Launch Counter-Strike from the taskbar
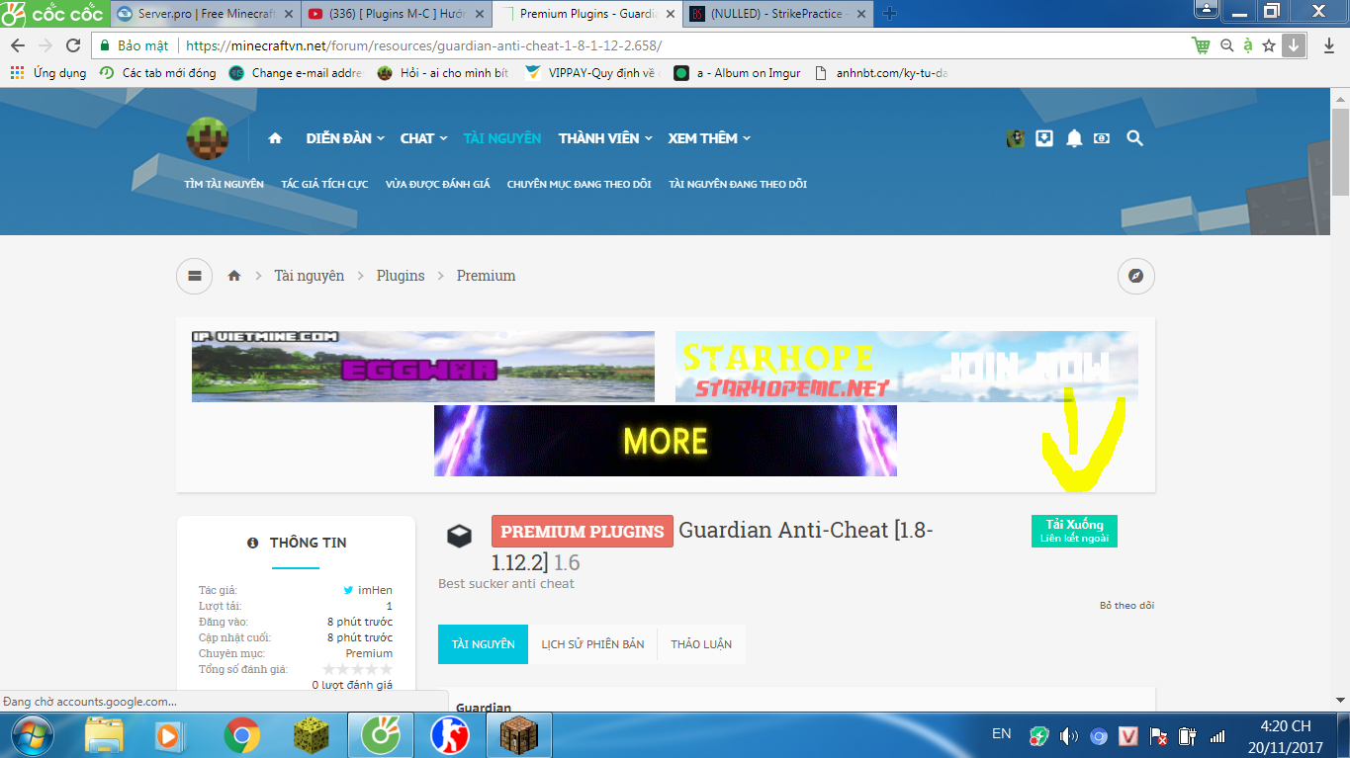This screenshot has width=1350, height=758. click(450, 735)
